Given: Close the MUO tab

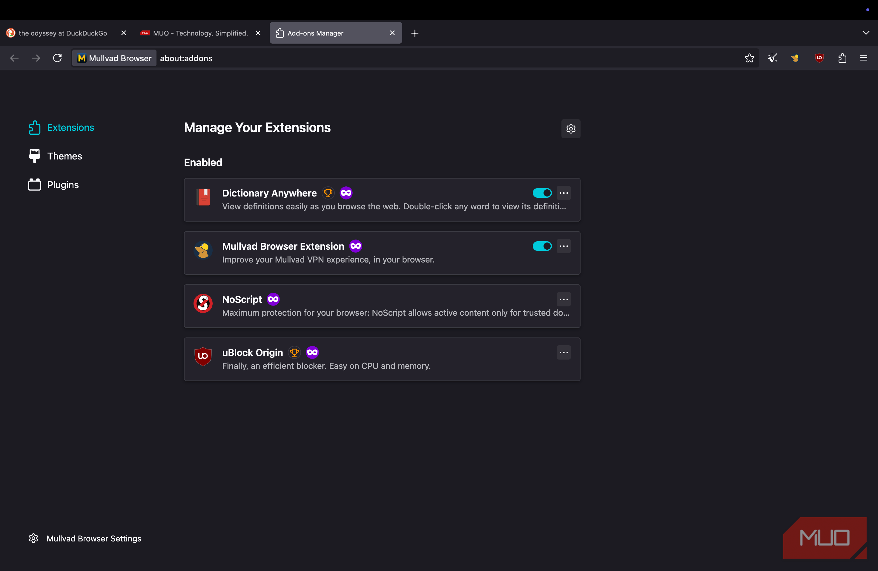Looking at the screenshot, I should [258, 33].
